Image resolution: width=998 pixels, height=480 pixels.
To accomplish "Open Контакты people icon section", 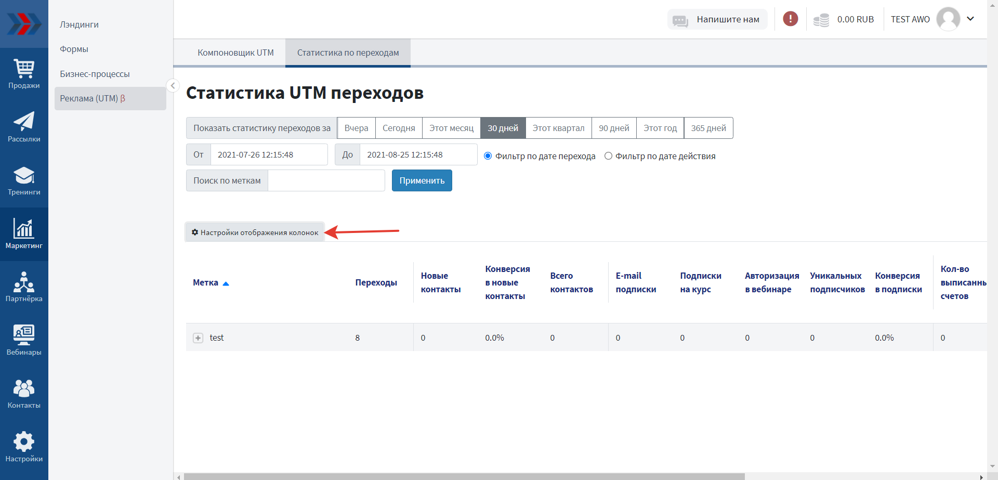I will pos(24,394).
